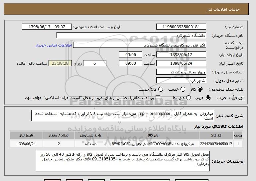Image resolution: width=256 pixels, height=181 pixels.
Task: Toggle the اسناد خزانه اسلامی payment checkbox
Action: [158, 98]
